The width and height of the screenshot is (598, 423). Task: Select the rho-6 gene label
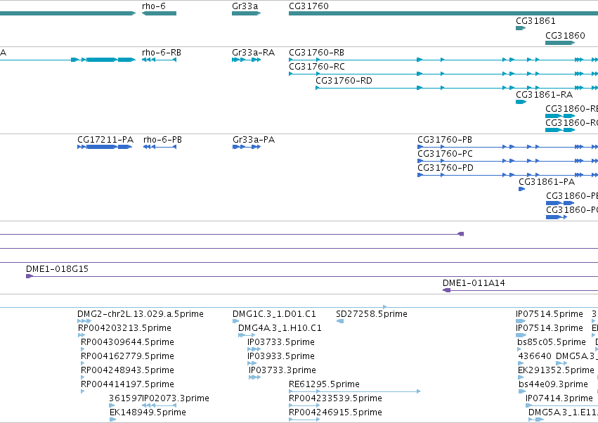pyautogui.click(x=154, y=6)
